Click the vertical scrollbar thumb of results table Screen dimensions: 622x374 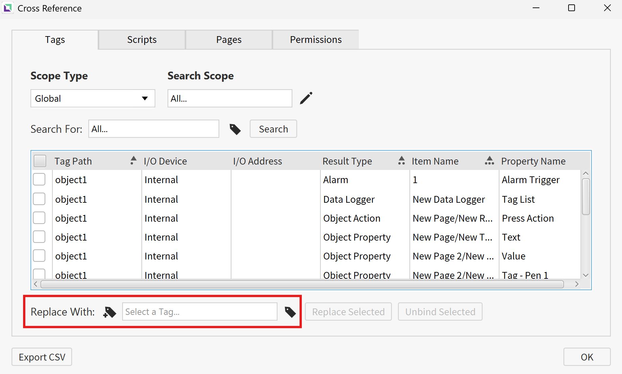click(x=586, y=197)
